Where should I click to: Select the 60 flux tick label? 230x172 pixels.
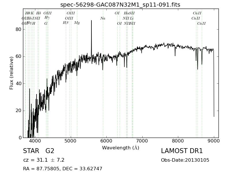coord(18,56)
